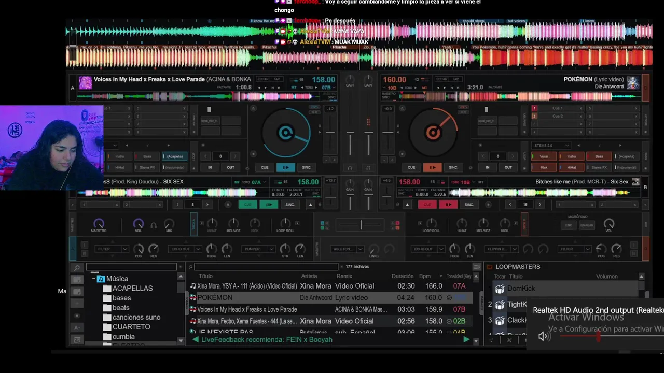Sort by Artista column header
664x373 pixels.
tap(309, 276)
